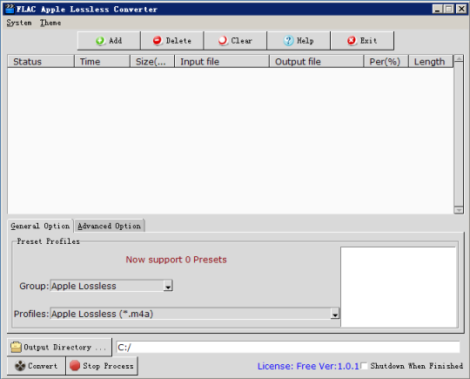Open the System menu

(x=19, y=23)
